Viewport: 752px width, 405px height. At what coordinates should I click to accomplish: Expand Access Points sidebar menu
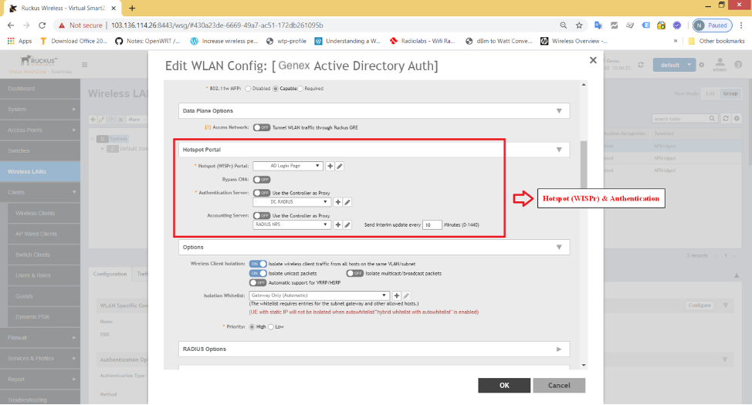click(40, 130)
